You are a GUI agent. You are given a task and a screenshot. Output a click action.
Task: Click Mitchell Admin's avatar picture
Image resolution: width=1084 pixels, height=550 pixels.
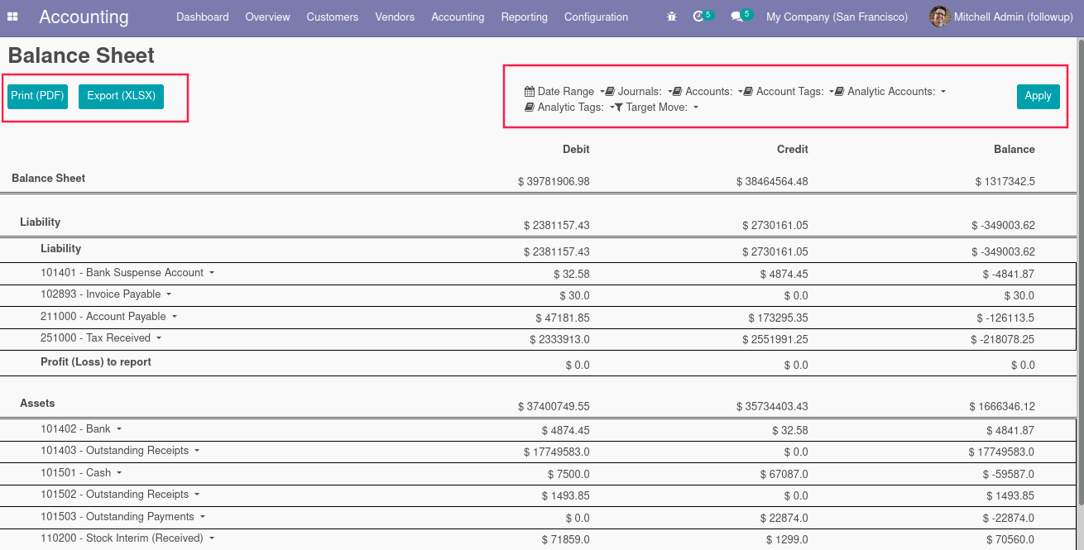point(939,17)
